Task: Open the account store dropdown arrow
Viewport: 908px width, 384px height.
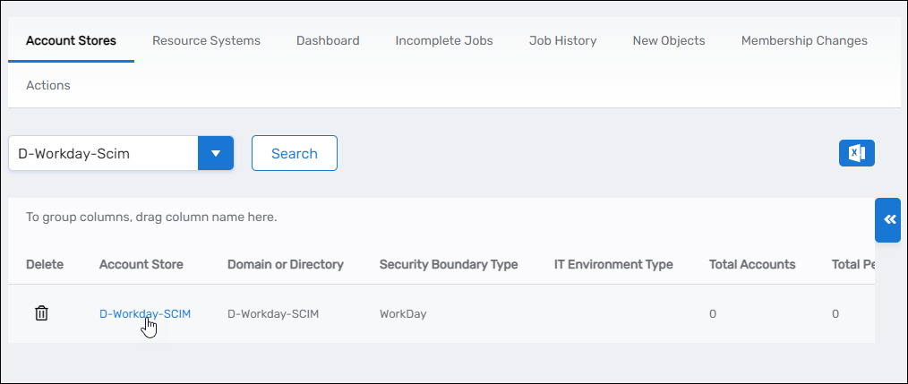Action: [x=215, y=153]
